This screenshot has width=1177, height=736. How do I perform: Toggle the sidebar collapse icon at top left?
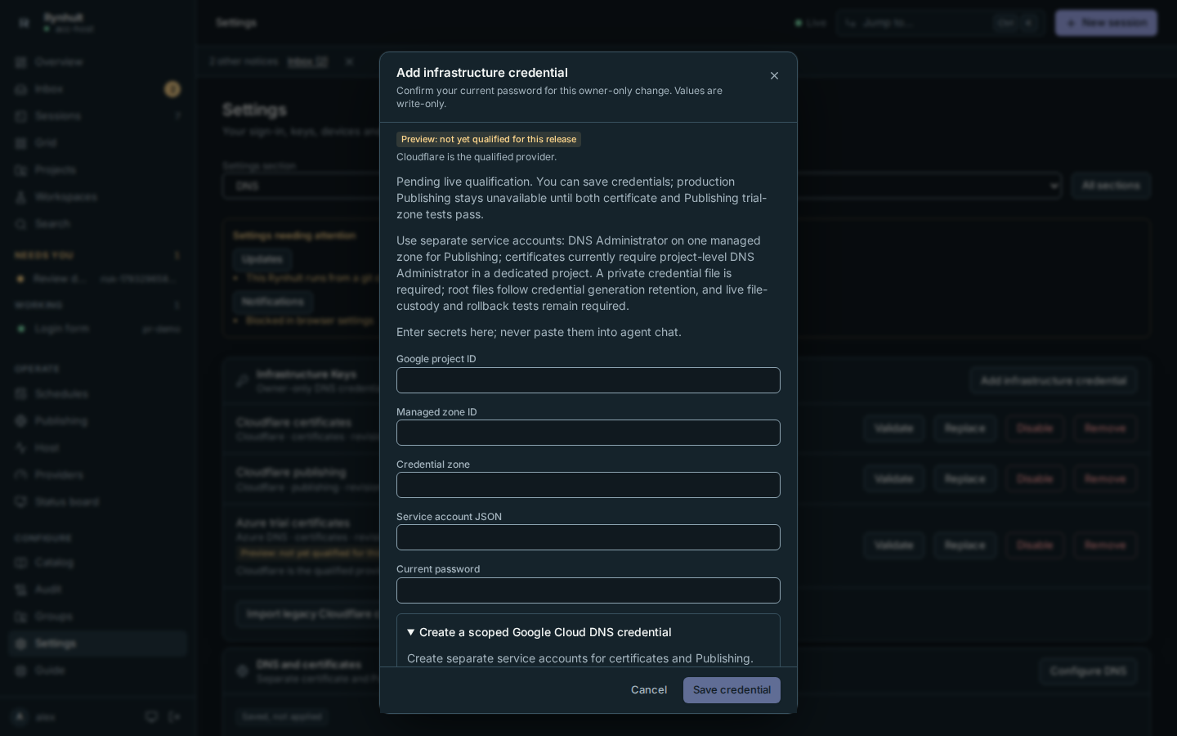point(24,23)
